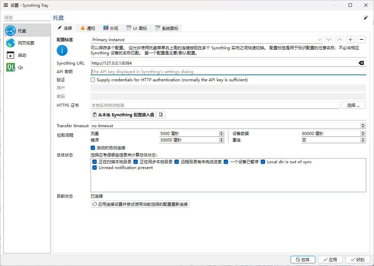Open the 启动 startup section icon
Screen dimensions: 374x266
tap(11, 55)
